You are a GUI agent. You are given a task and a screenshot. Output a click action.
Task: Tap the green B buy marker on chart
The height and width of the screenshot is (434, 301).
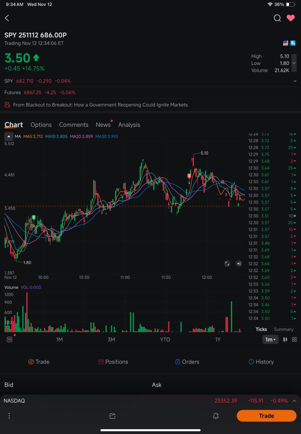click(34, 217)
